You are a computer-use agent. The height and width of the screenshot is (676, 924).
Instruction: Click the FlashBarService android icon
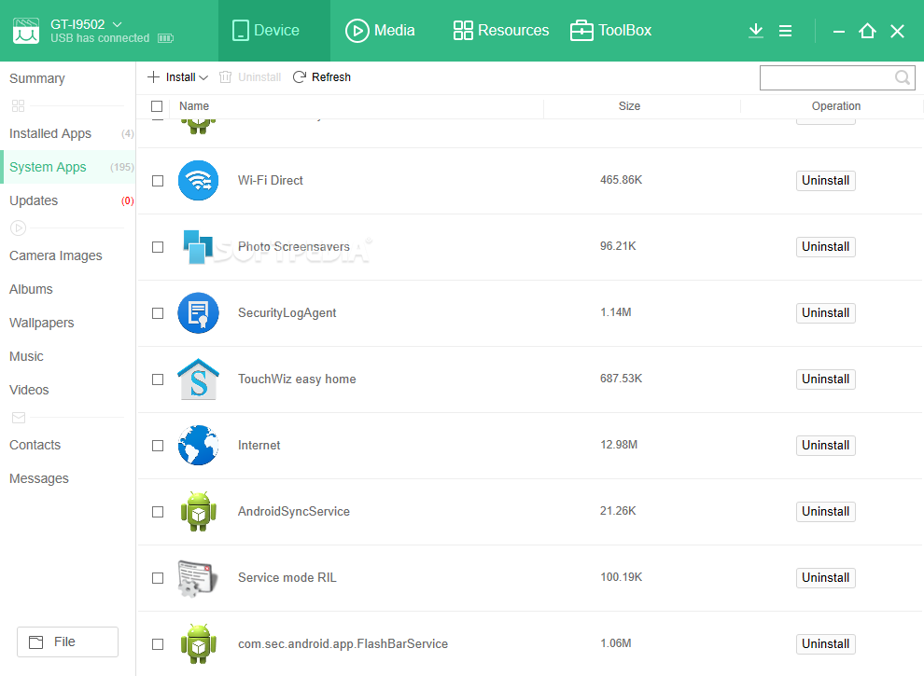pyautogui.click(x=199, y=643)
